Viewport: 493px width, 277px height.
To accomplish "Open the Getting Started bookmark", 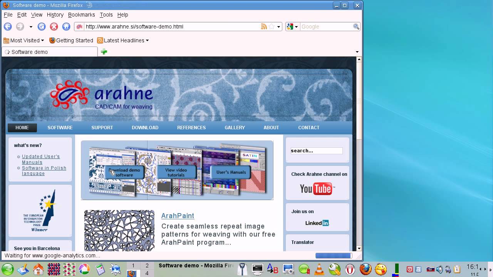I will [x=71, y=40].
